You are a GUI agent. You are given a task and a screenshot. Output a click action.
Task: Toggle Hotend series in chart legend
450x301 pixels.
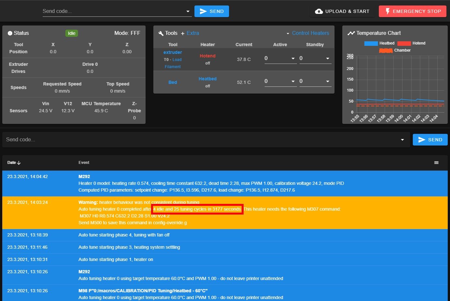point(411,43)
